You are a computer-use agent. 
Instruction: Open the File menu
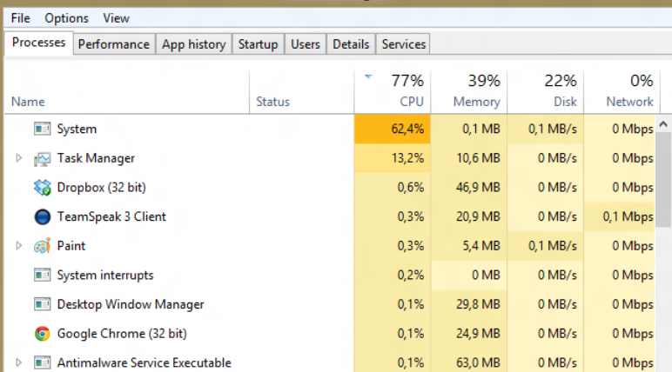[20, 18]
